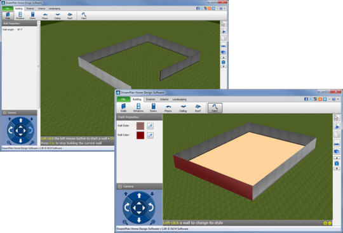Screen dimensions: 343x233
Task: Select the Roof tool in front window
Action: click(x=198, y=108)
